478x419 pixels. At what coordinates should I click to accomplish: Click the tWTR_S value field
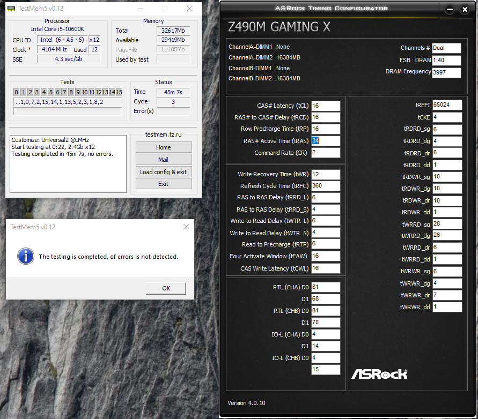pyautogui.click(x=326, y=233)
